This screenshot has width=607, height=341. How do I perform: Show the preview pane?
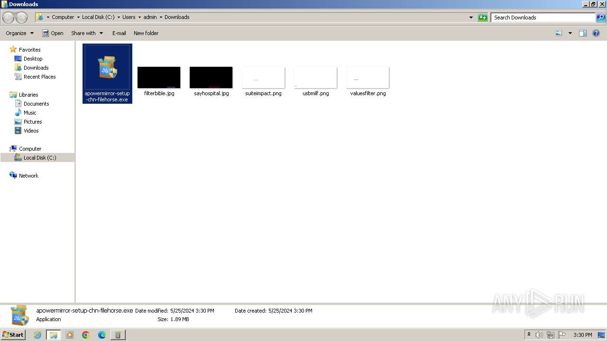pos(583,33)
